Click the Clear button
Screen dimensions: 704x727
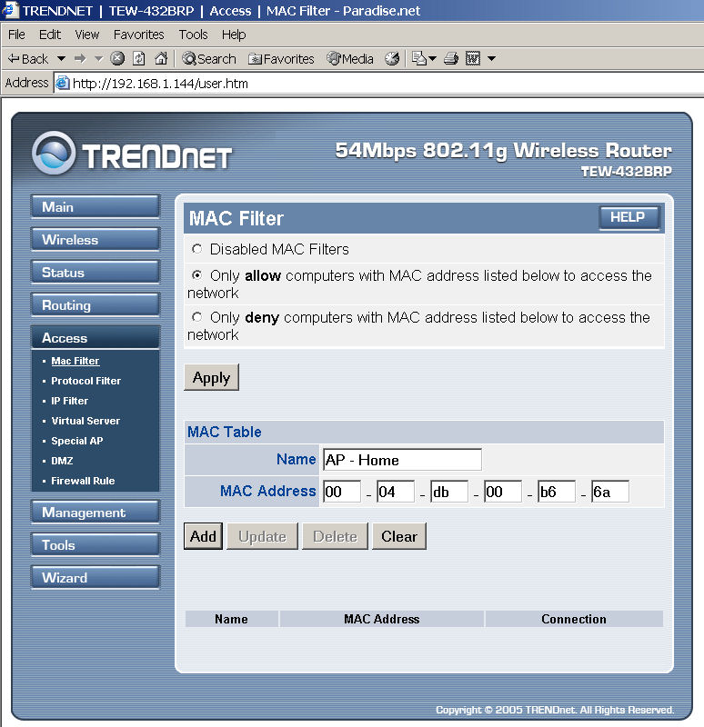(x=399, y=536)
